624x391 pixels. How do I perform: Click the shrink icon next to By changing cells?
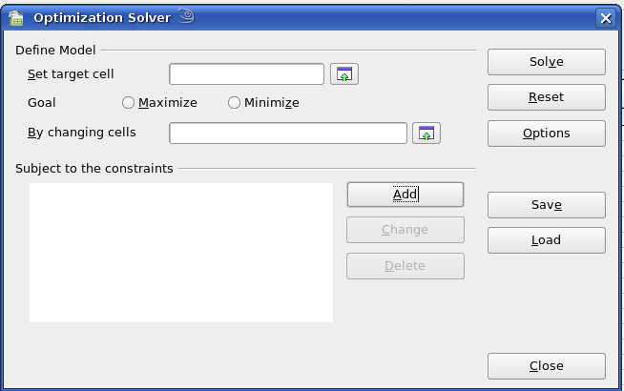click(426, 133)
